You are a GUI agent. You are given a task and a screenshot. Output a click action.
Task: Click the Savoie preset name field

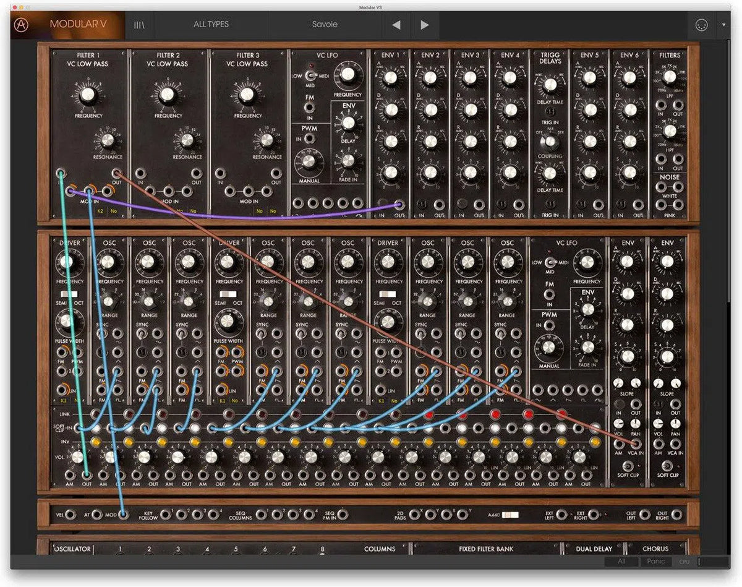pos(325,24)
